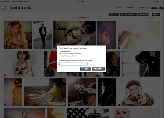Deselect checkmark on smoking woman with hat photo

click(x=69, y=105)
